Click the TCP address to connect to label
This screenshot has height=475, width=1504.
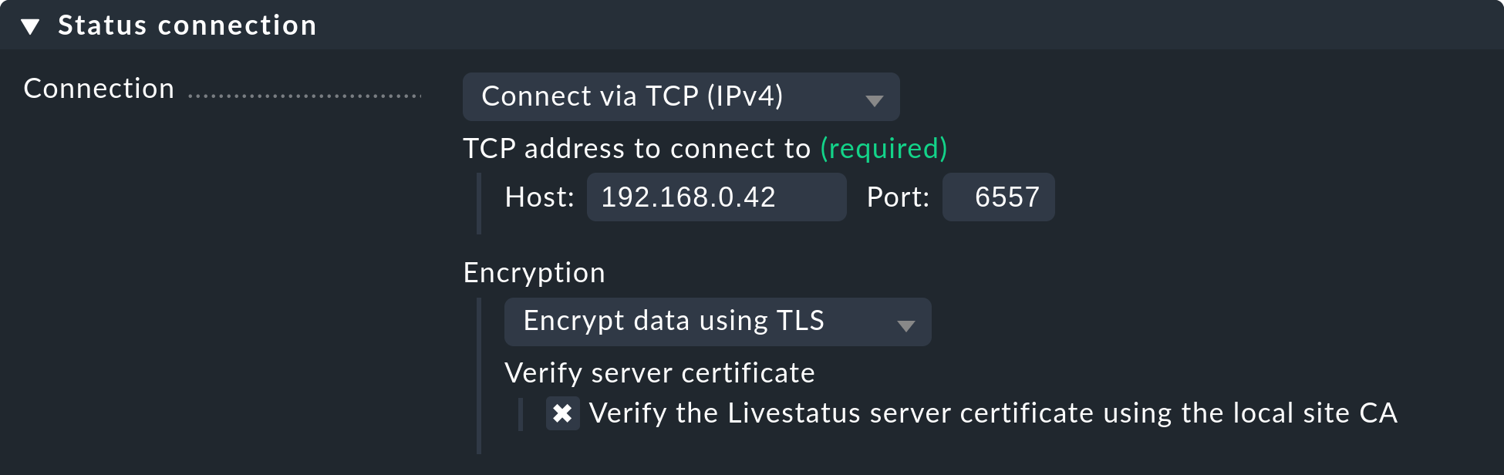(x=639, y=148)
